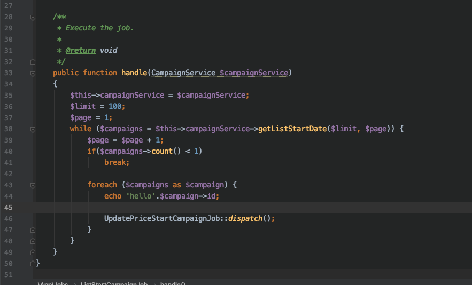Place cursor on the 'handle' method name
The image size is (472, 285).
(134, 73)
